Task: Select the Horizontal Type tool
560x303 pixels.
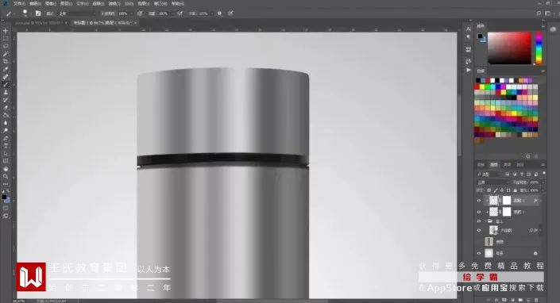Action: pos(6,146)
